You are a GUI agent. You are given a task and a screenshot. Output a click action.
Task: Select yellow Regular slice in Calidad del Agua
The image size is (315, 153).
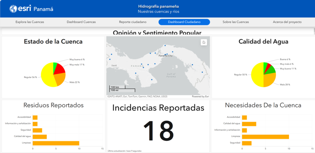(x=257, y=75)
